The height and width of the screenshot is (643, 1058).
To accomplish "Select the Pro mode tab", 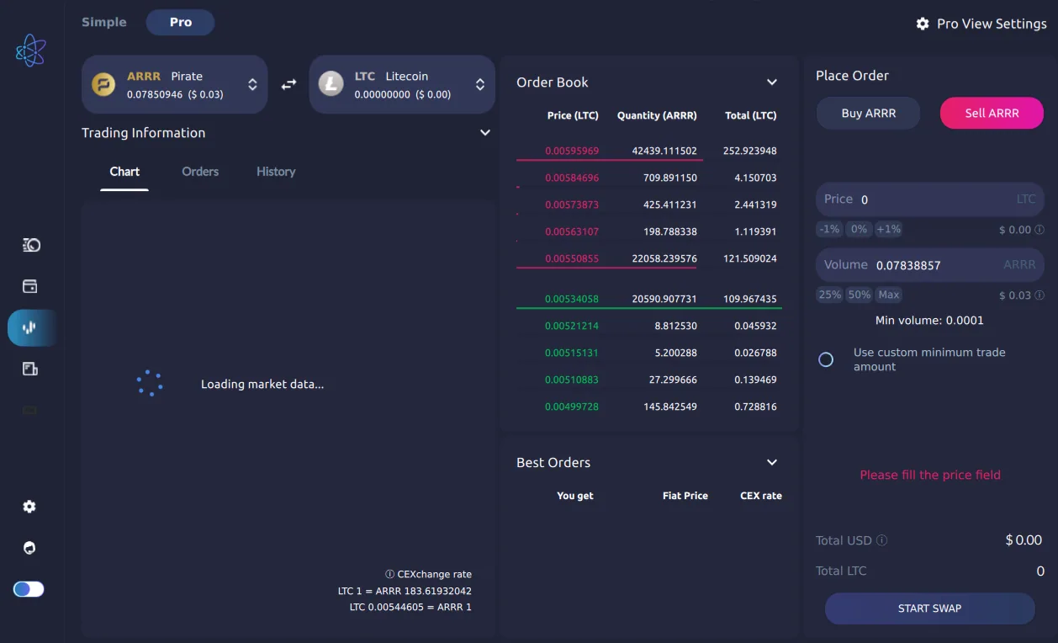I will tap(181, 23).
